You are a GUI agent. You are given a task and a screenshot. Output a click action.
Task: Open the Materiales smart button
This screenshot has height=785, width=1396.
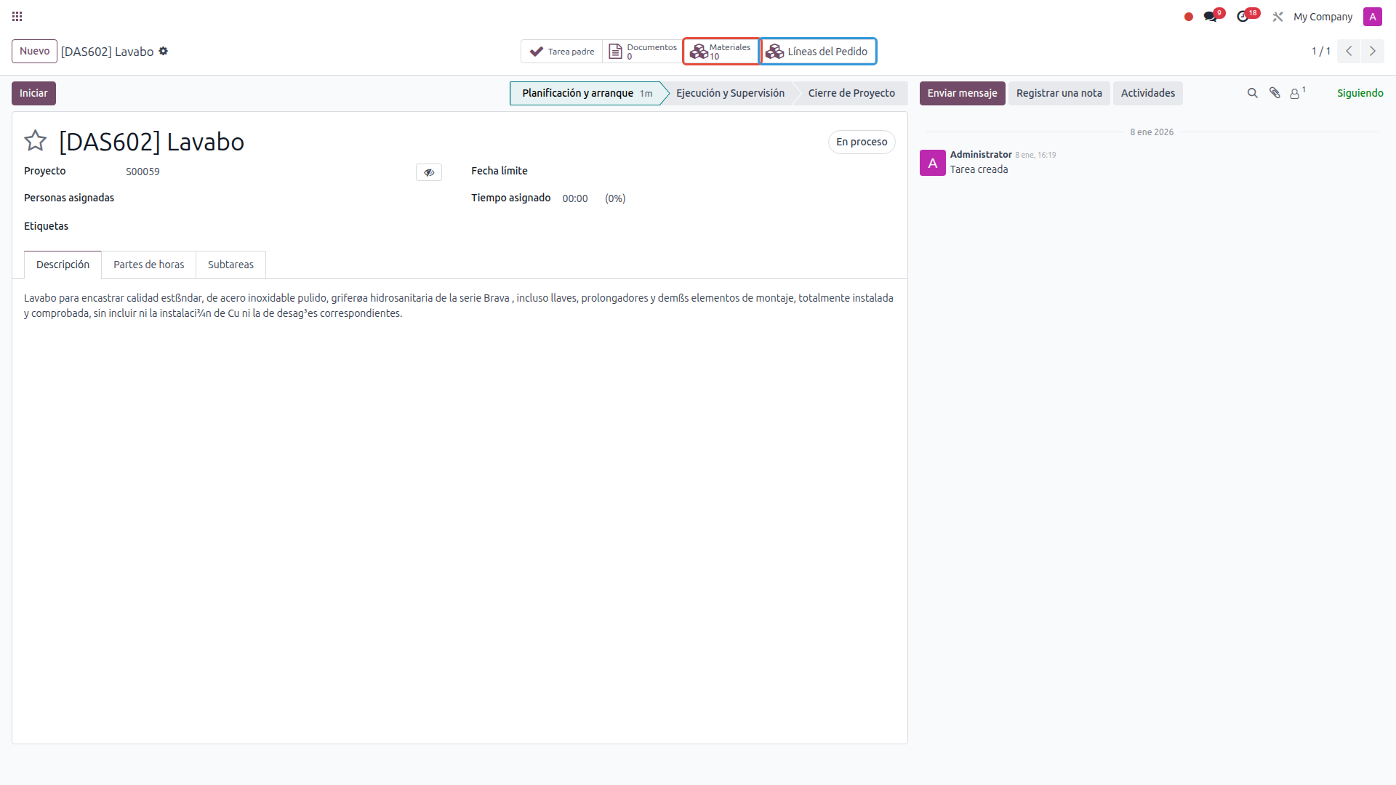click(721, 52)
